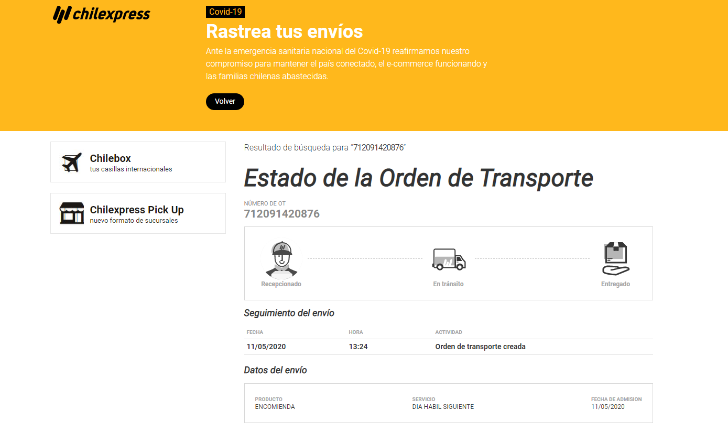This screenshot has width=728, height=444.
Task: Click the HORA column header
Action: point(356,332)
